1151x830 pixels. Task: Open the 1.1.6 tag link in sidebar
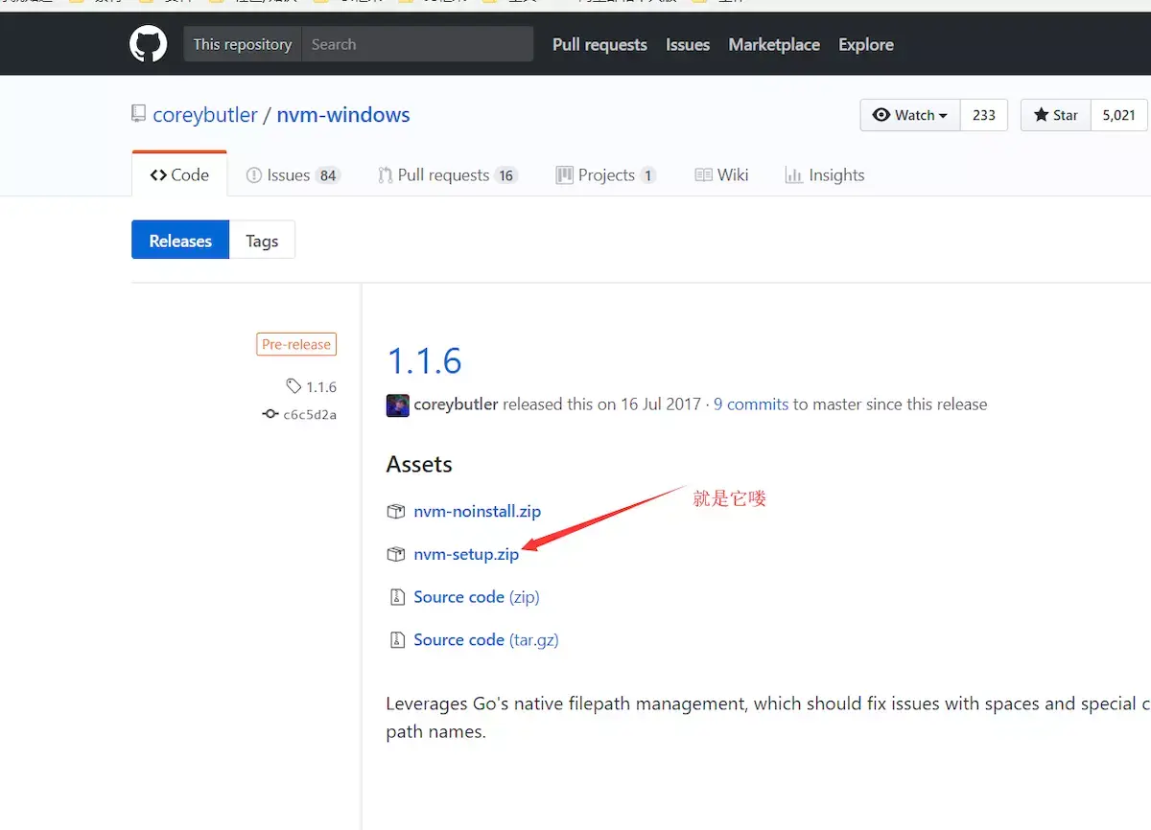pos(321,387)
